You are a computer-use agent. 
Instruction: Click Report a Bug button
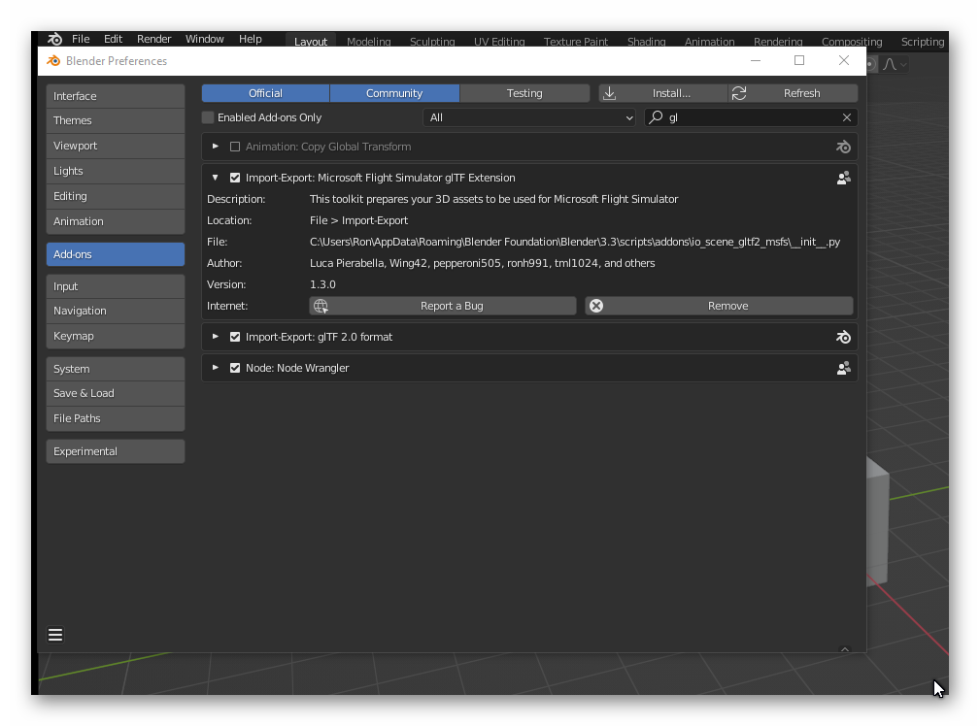443,306
